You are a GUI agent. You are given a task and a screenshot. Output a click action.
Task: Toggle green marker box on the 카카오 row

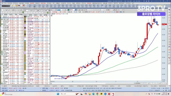(x=2, y=51)
